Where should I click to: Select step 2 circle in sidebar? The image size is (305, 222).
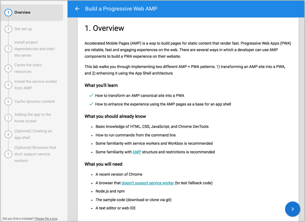pyautogui.click(x=8, y=29)
